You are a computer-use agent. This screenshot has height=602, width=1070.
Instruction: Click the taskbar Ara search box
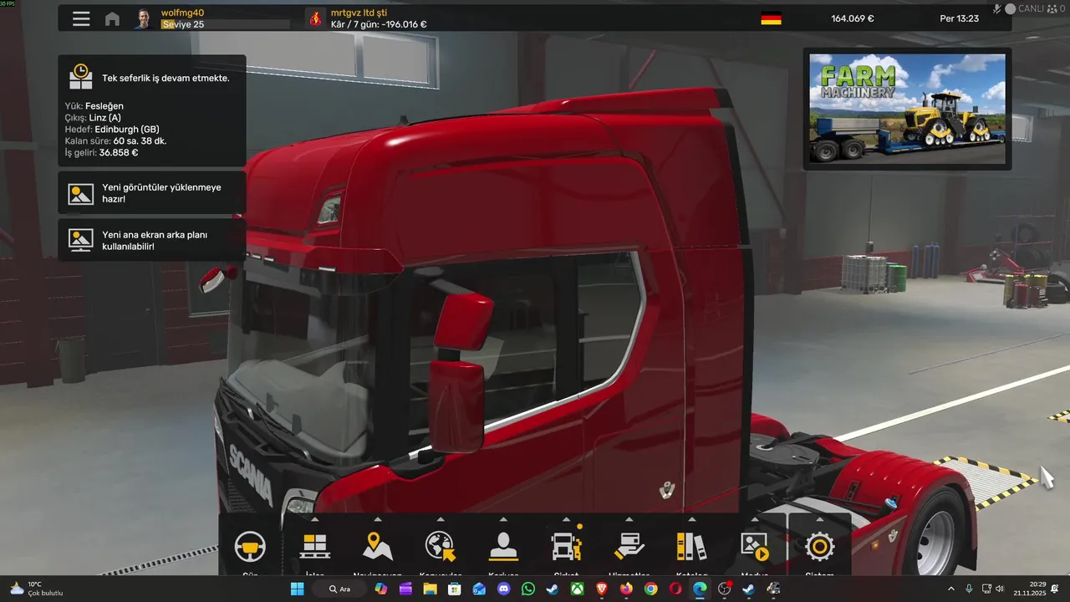339,589
